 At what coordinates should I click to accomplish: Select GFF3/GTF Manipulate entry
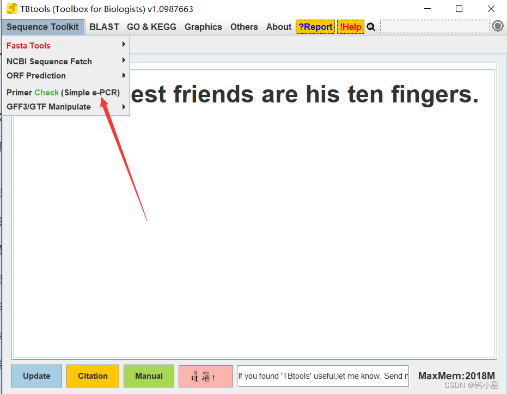pos(66,107)
